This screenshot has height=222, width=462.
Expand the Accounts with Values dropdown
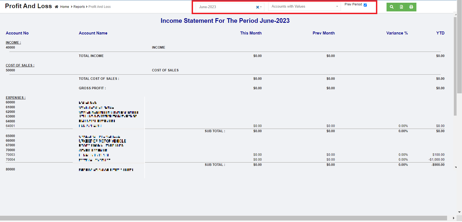[x=304, y=7]
